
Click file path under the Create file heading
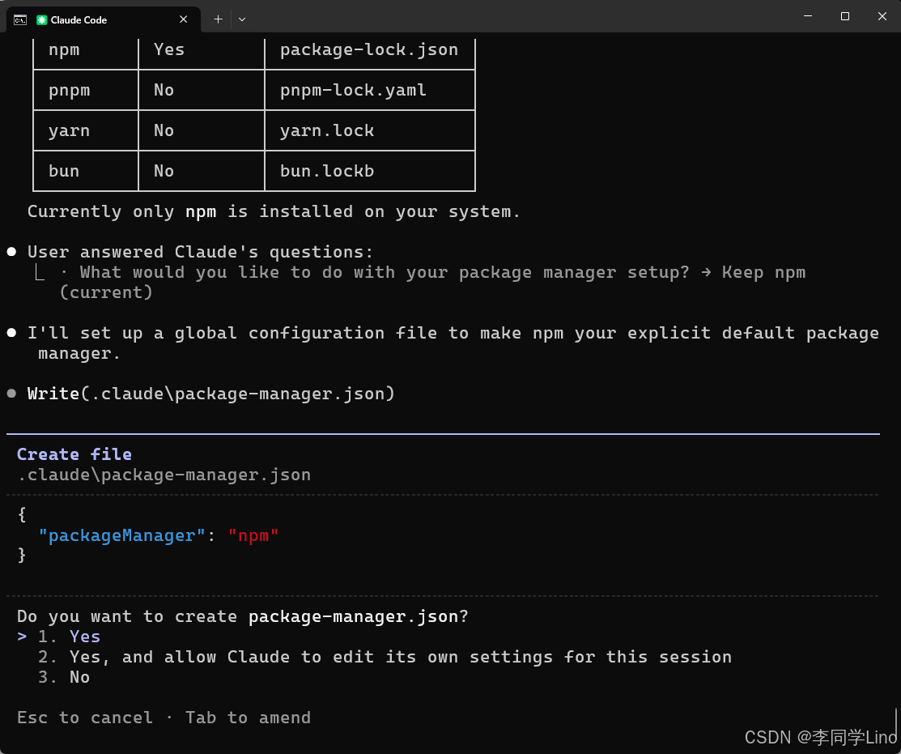coord(164,475)
